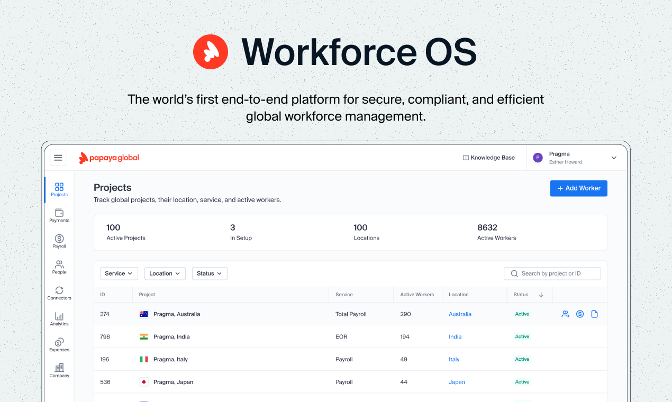Click the Active status badge for Japan

(x=522, y=382)
